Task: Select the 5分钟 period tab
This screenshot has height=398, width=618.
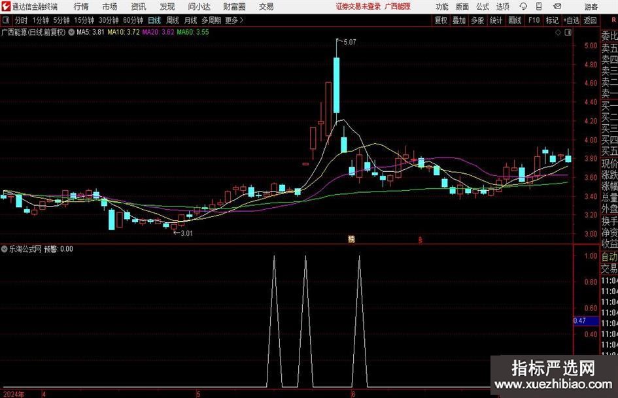Action: (61, 20)
